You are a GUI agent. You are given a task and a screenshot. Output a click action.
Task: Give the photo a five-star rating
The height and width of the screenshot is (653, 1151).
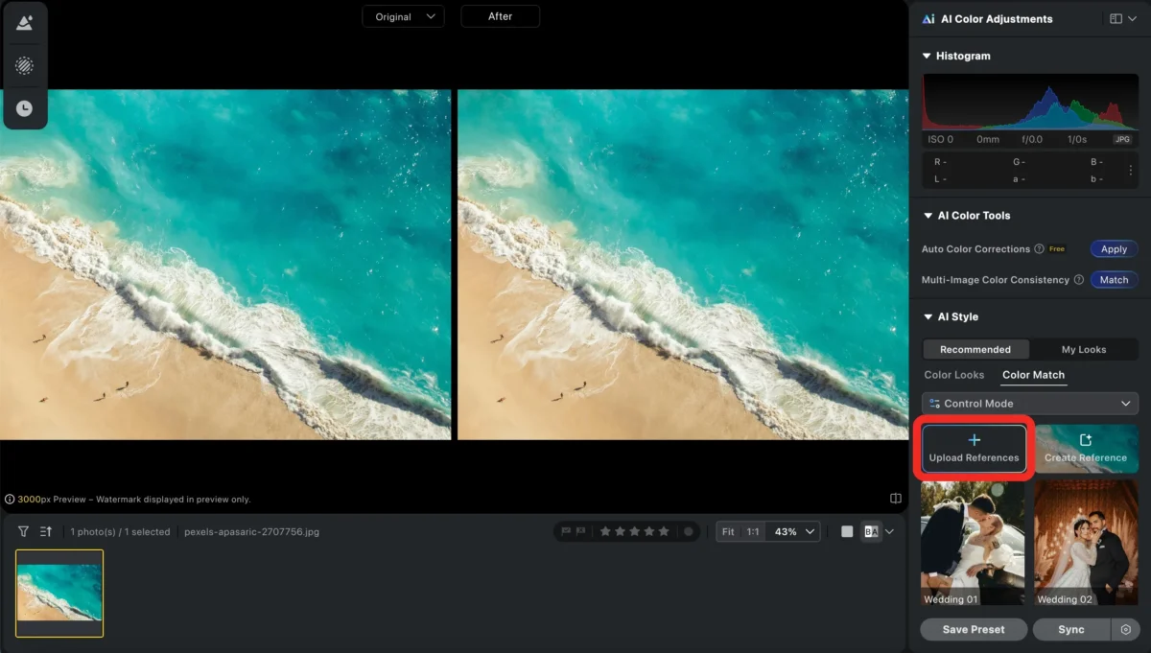665,531
